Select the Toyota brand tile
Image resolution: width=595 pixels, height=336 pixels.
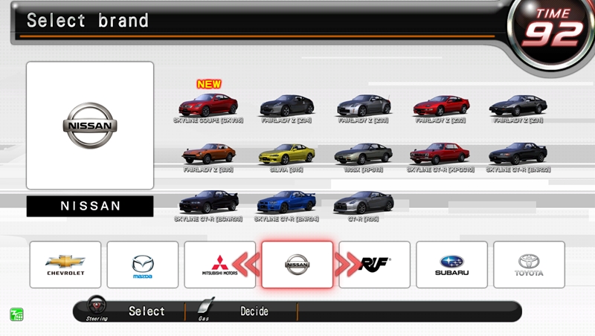pyautogui.click(x=529, y=265)
